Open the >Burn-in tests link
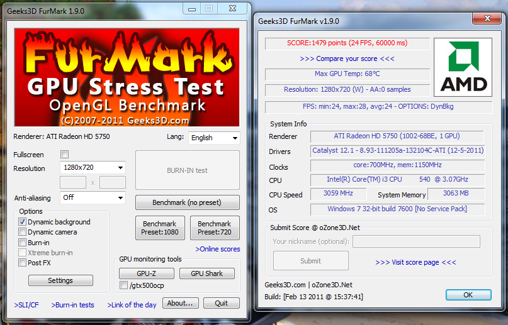The width and height of the screenshot is (508, 325). (x=72, y=305)
